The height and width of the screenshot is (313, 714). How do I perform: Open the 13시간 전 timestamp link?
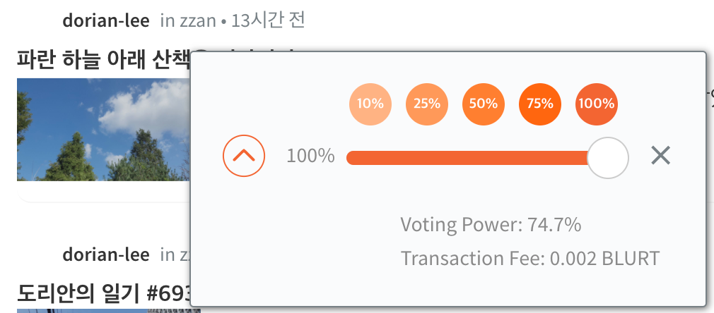click(x=268, y=20)
